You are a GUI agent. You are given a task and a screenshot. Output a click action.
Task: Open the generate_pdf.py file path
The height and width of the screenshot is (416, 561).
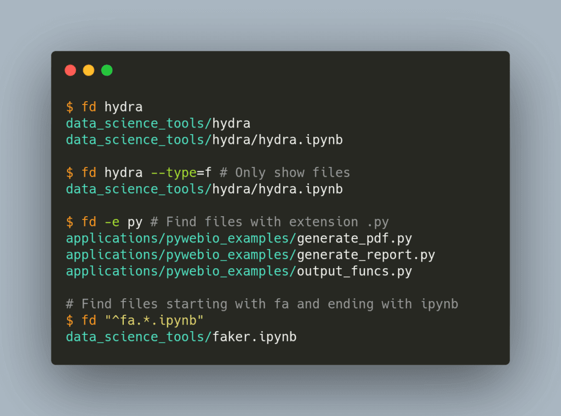[x=239, y=239]
